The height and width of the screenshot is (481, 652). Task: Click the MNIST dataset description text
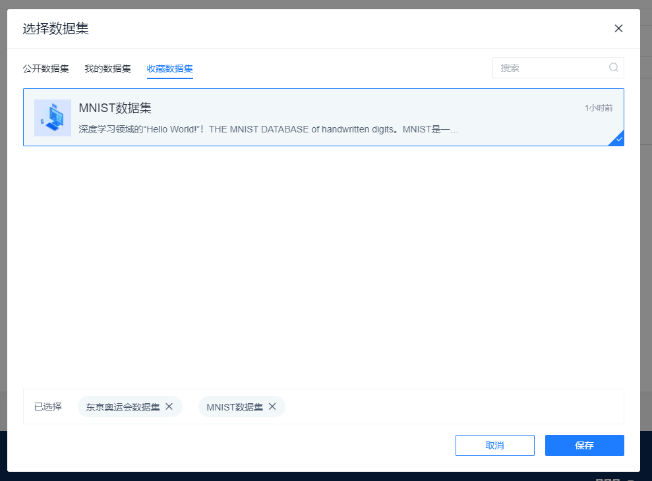coord(268,129)
